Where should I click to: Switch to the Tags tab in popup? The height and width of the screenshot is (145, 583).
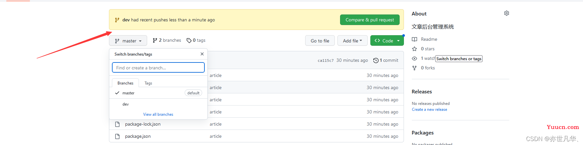[x=148, y=83]
